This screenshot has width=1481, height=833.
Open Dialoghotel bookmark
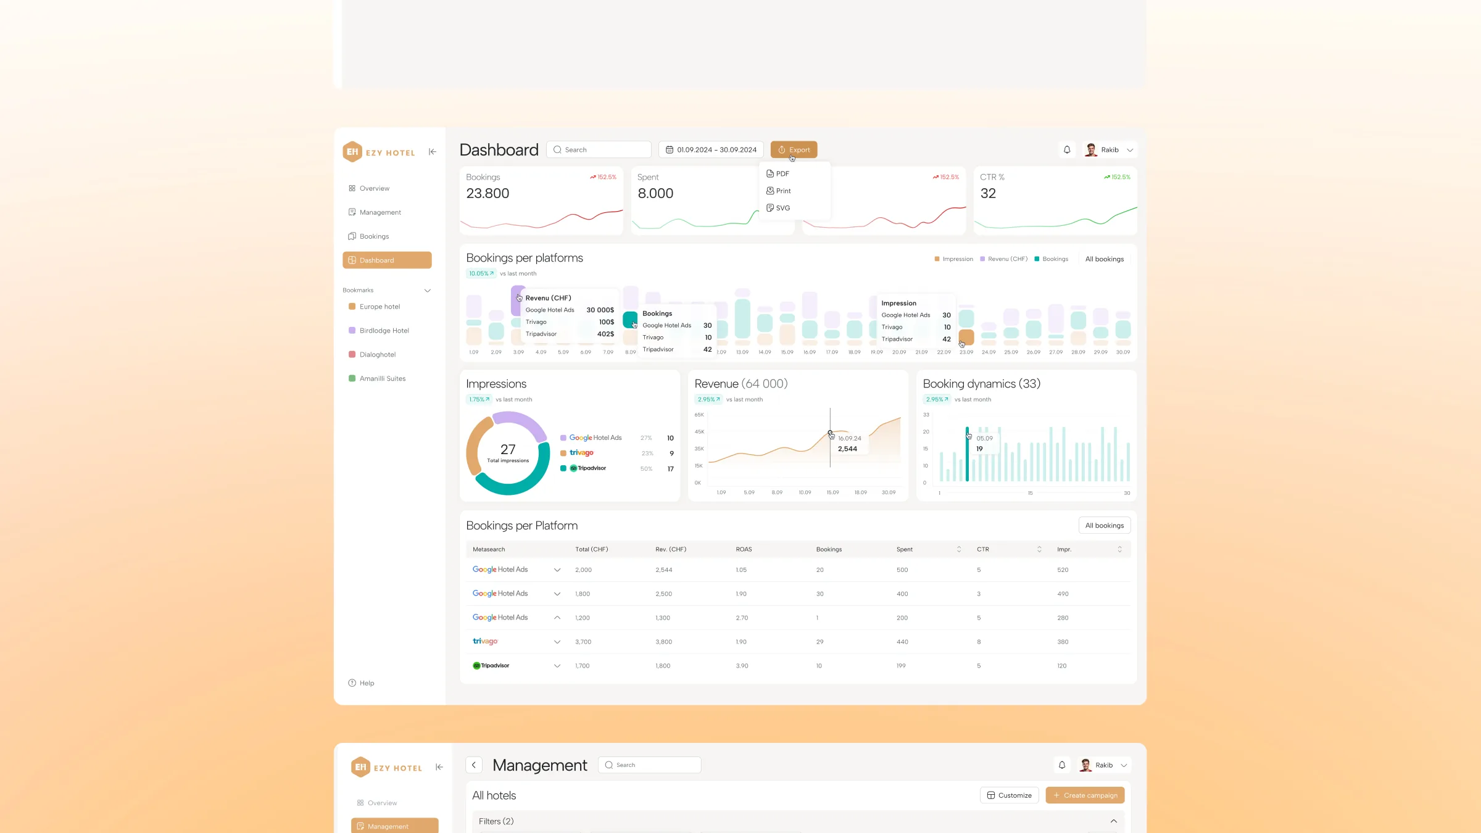point(372,355)
